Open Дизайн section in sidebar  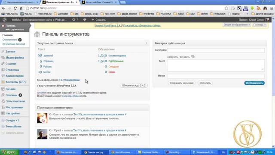click(x=10, y=89)
